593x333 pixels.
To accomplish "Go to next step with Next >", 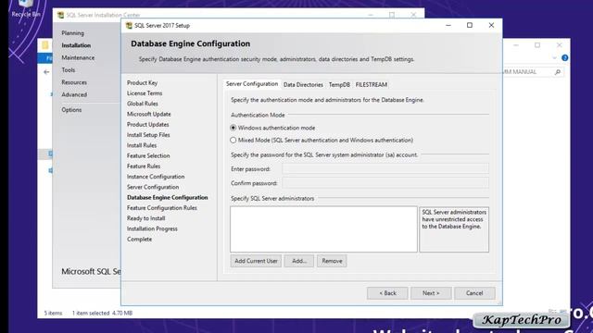I will coord(431,293).
